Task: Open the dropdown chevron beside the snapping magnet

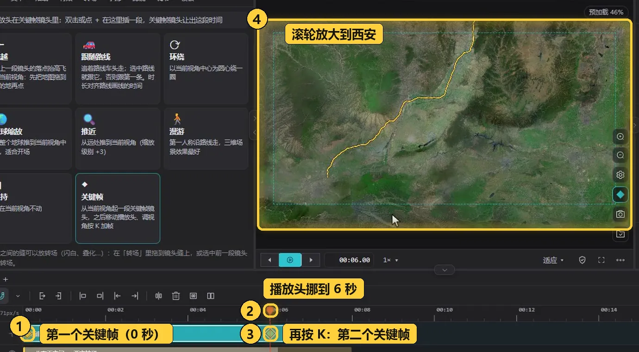Action: point(18,296)
